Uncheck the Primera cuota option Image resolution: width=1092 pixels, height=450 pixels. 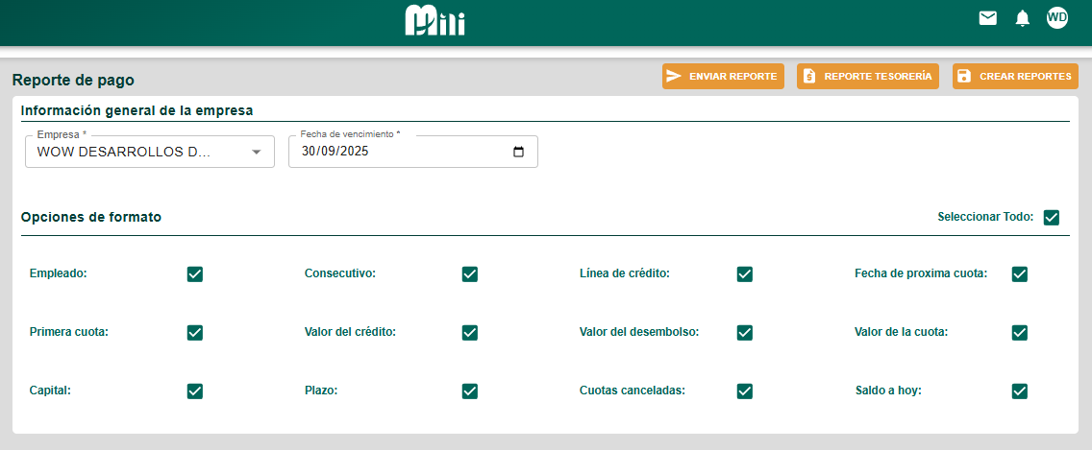pyautogui.click(x=195, y=333)
